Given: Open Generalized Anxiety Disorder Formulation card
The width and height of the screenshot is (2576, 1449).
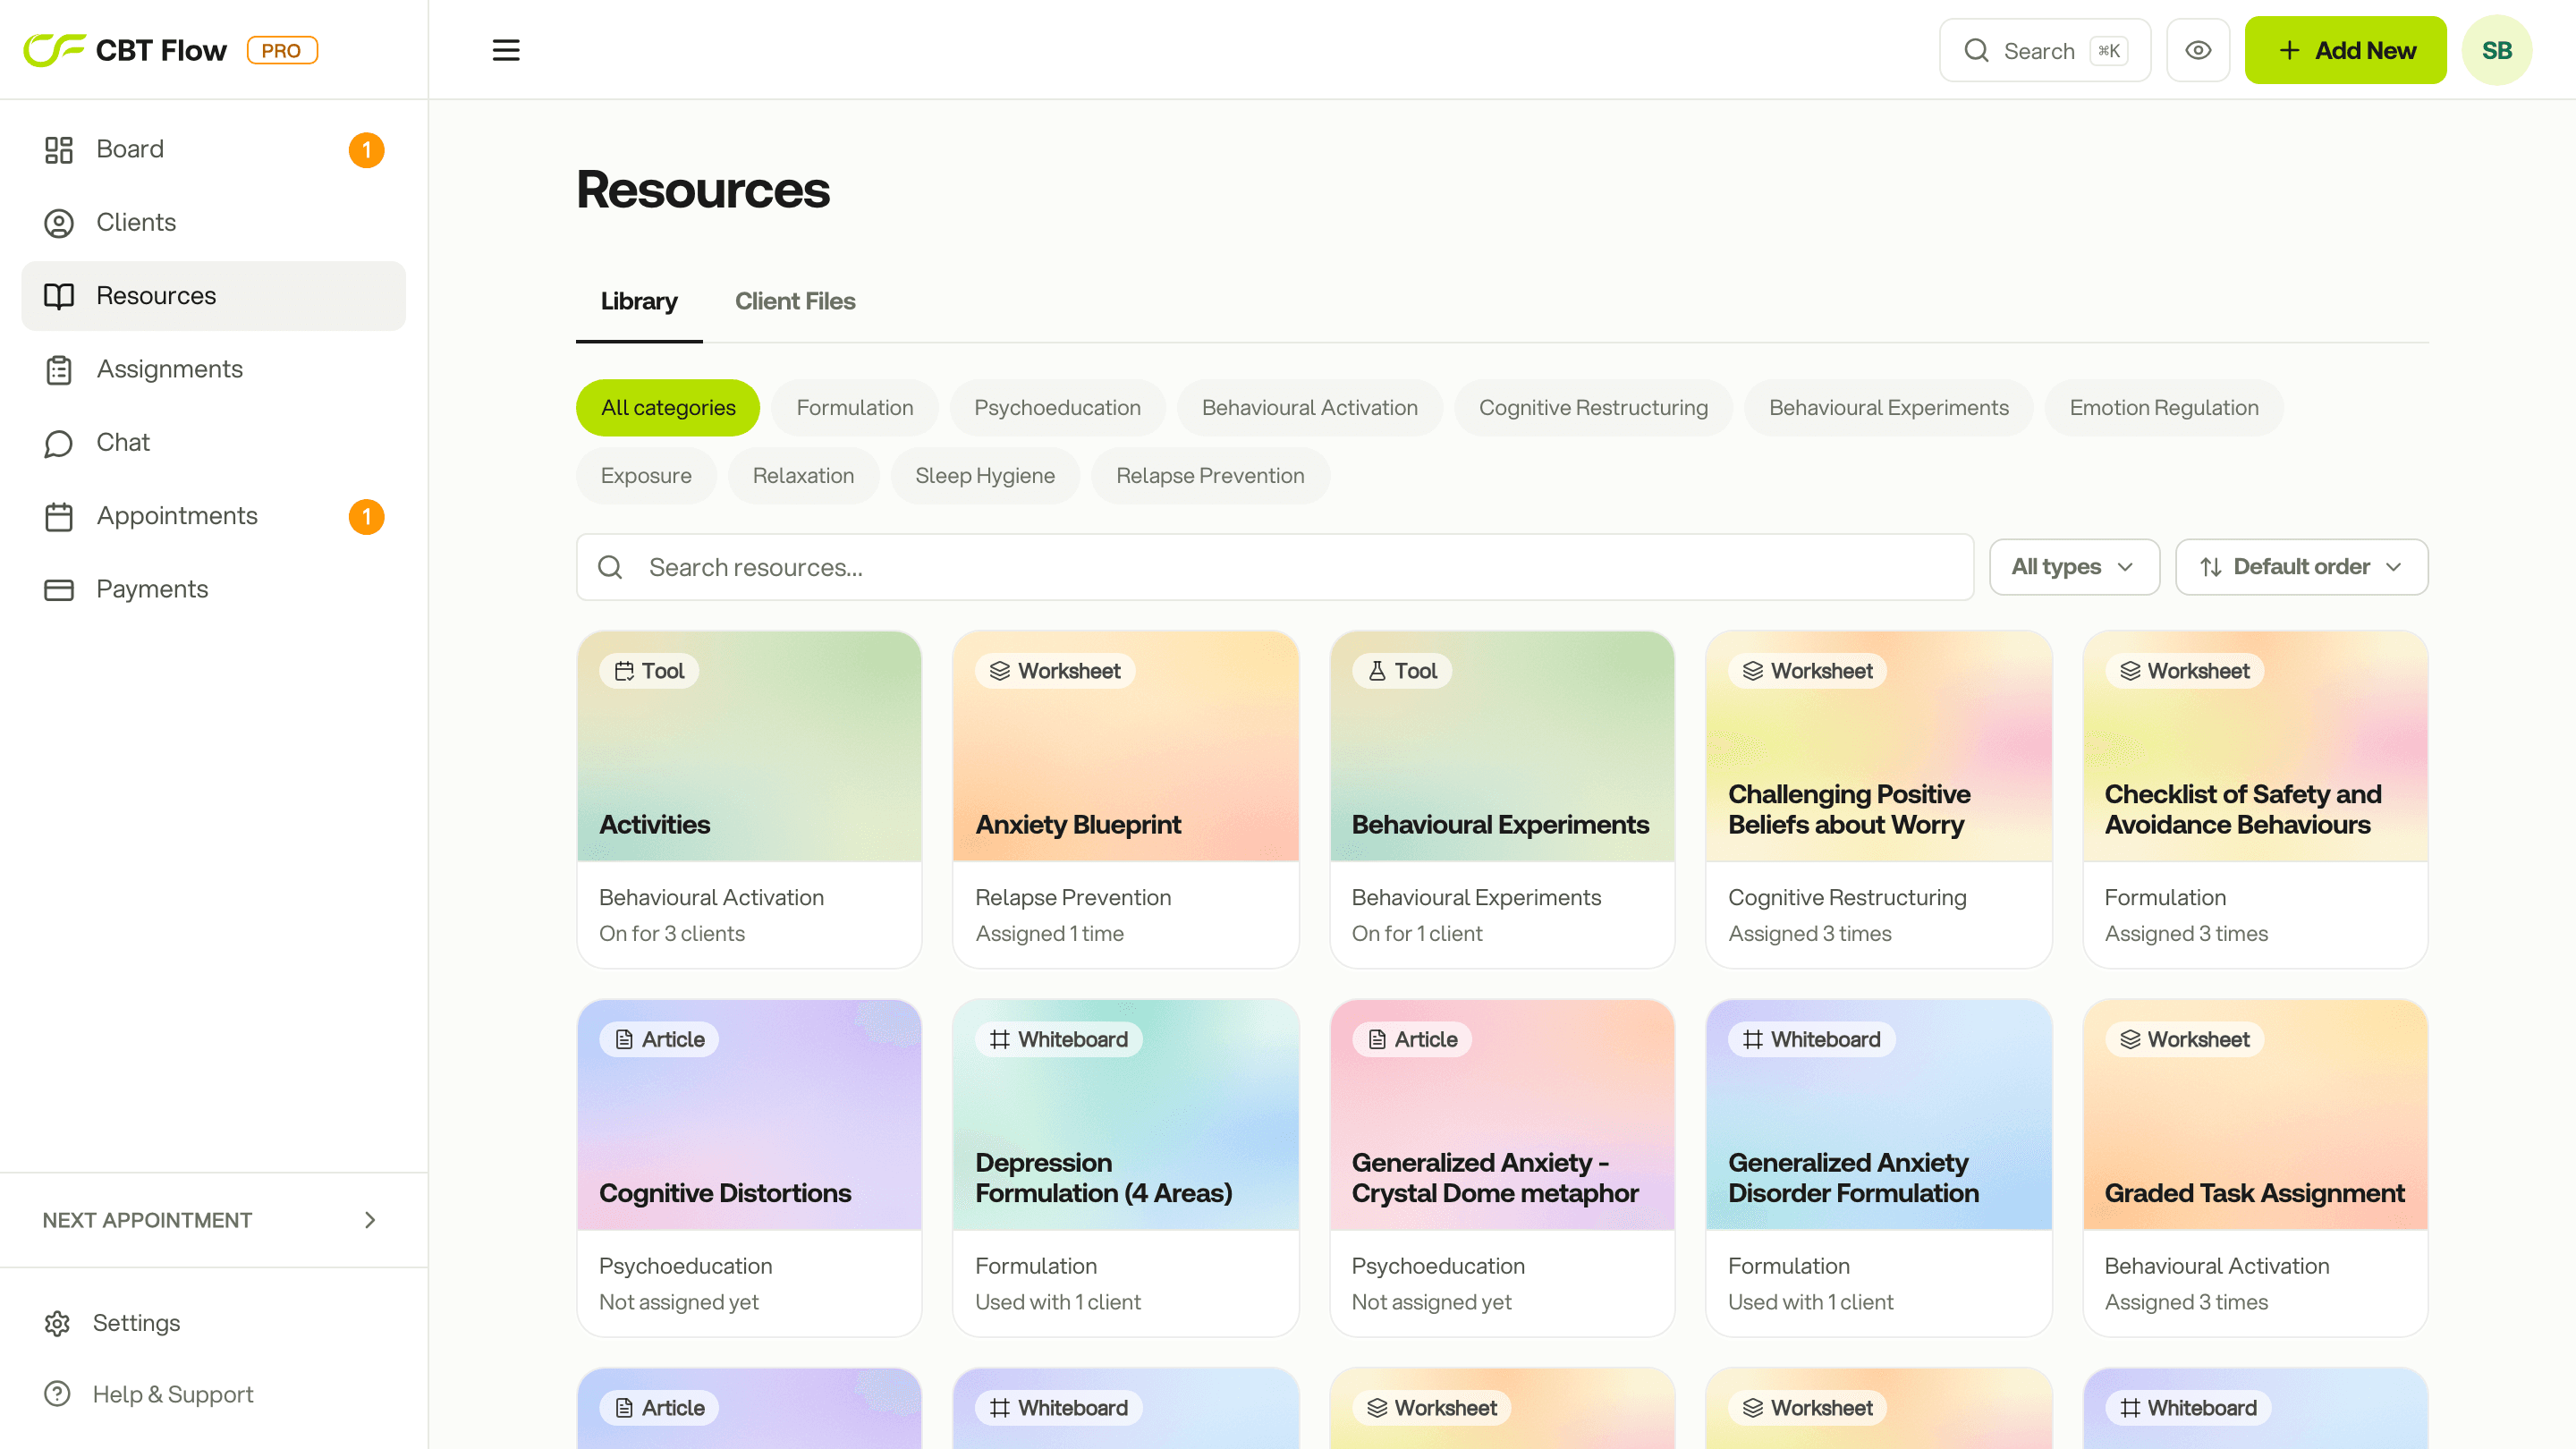Looking at the screenshot, I should point(1878,1167).
